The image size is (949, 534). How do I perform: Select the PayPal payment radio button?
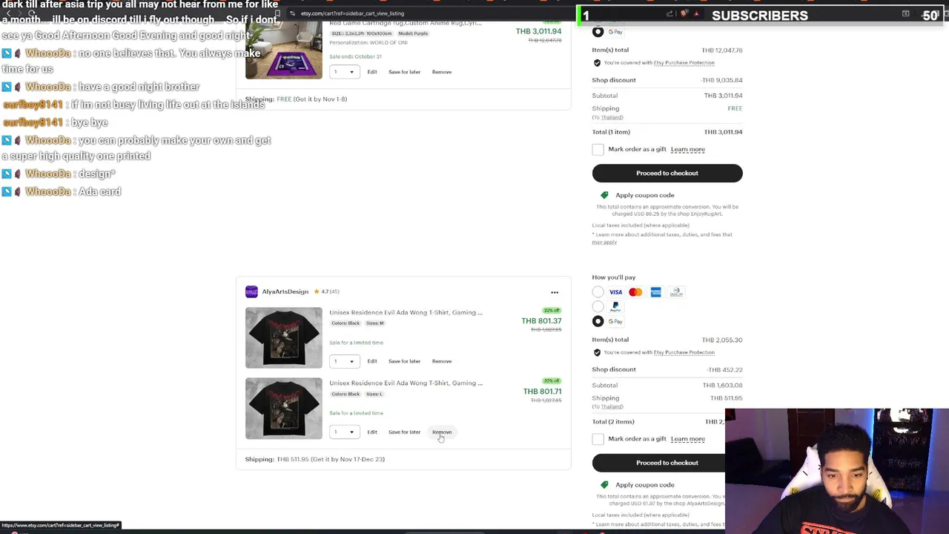[x=598, y=306]
